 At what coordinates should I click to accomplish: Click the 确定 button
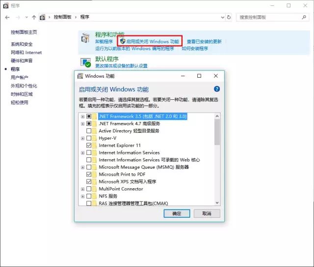pos(177,213)
